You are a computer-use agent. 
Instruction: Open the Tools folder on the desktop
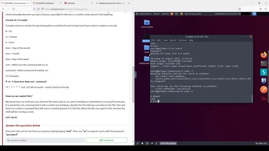point(147,49)
